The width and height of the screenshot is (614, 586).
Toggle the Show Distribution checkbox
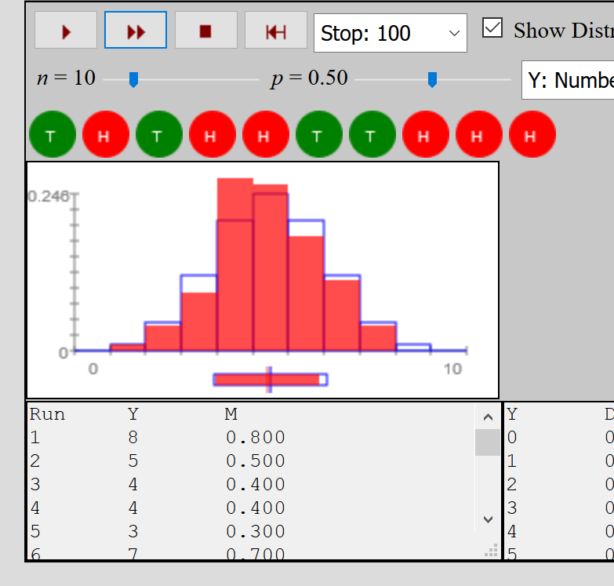click(x=492, y=28)
